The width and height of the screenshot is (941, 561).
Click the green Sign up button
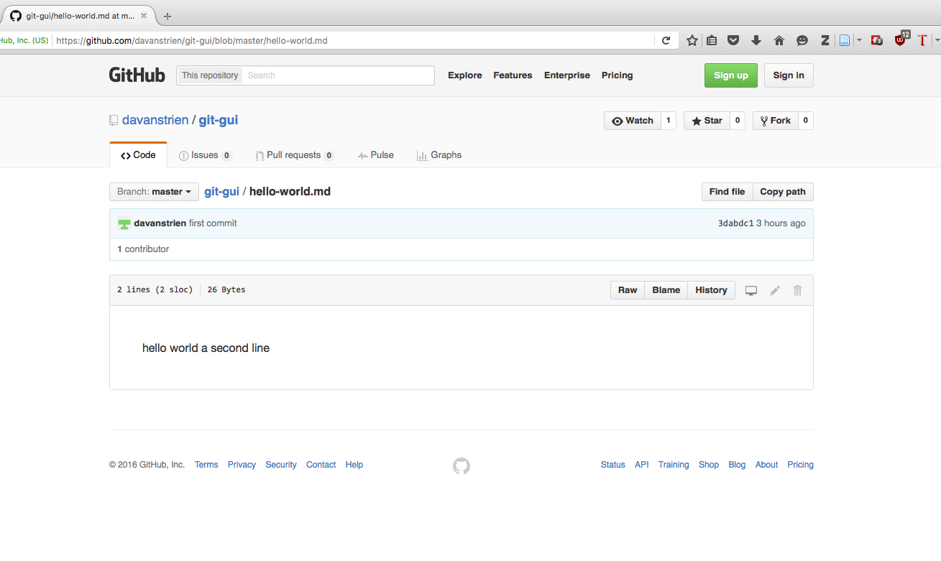pyautogui.click(x=730, y=75)
